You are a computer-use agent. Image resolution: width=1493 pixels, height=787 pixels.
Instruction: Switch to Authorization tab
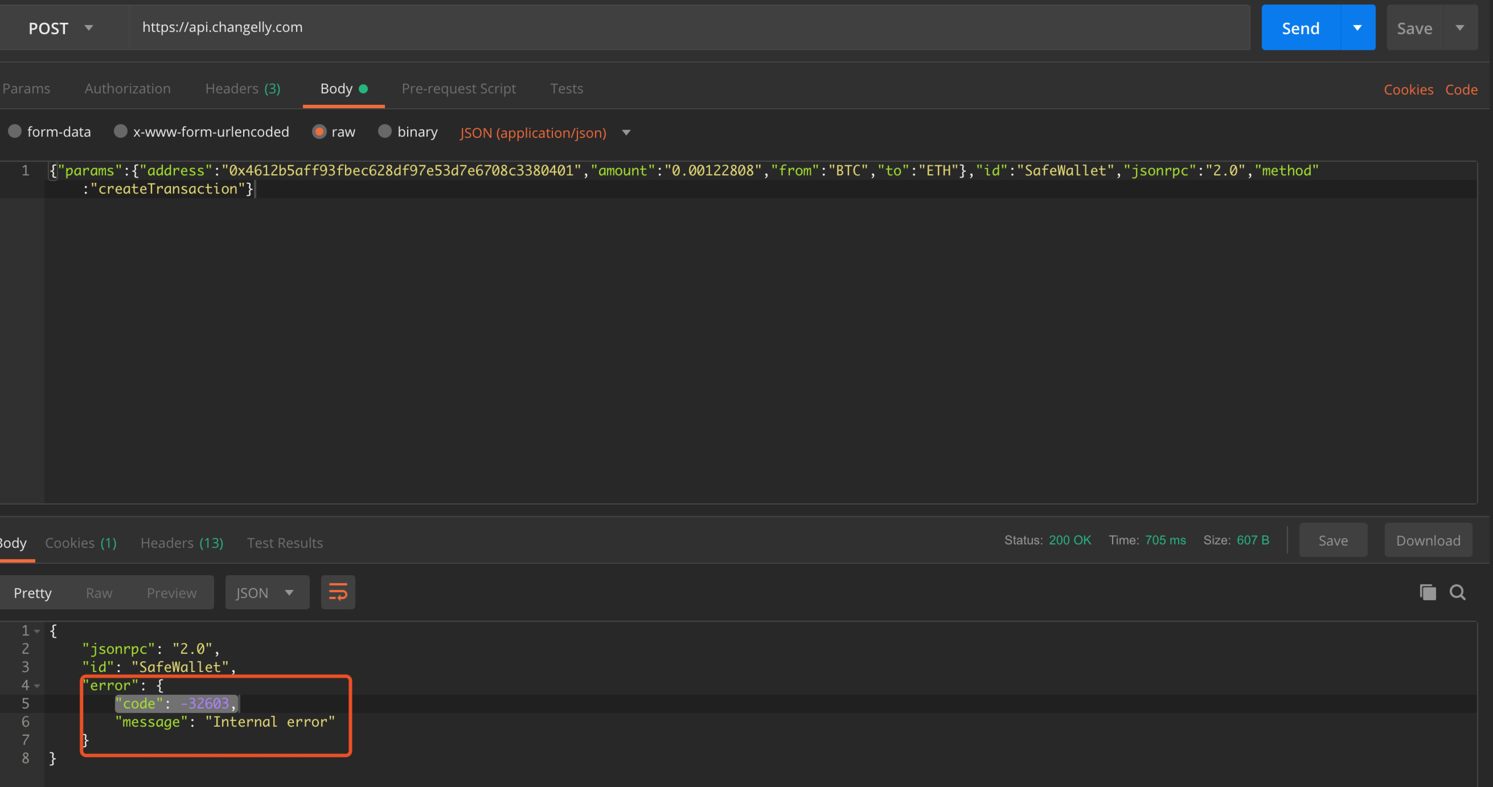coord(128,89)
